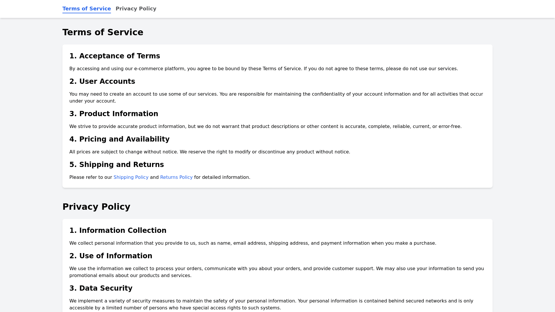Click the Acceptance of Terms heading
The height and width of the screenshot is (312, 555).
(x=115, y=56)
